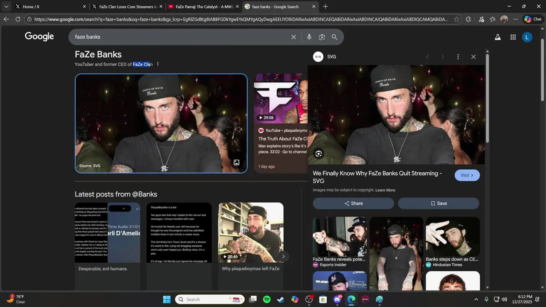Screen dimensions: 546x307
Task: Open image preview panel three-dot menu
Action: (458, 57)
